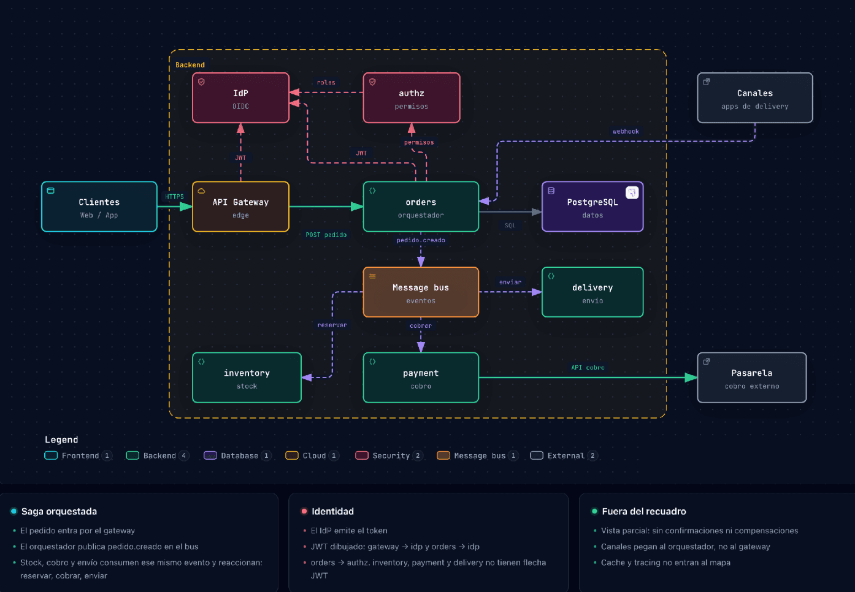The height and width of the screenshot is (592, 855).
Task: Click the webhook edge label
Action: coord(626,131)
